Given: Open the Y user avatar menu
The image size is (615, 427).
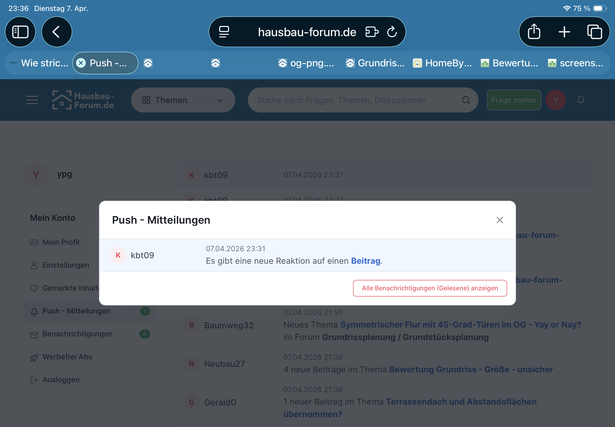Looking at the screenshot, I should [x=556, y=100].
